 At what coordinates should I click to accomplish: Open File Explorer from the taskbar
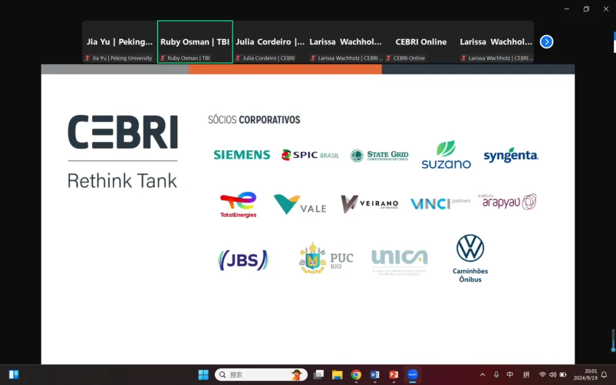click(x=337, y=375)
